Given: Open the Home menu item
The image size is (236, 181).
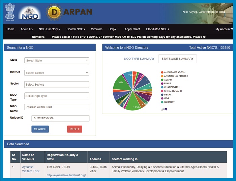Looking at the screenshot, I should [x=10, y=29].
